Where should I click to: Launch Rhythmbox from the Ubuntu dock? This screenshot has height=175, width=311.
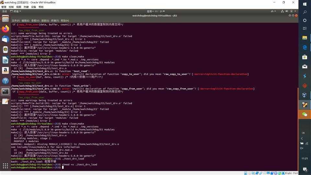tap(6, 50)
